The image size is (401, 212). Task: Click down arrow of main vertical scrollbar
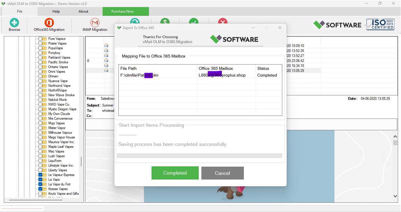pos(395,196)
